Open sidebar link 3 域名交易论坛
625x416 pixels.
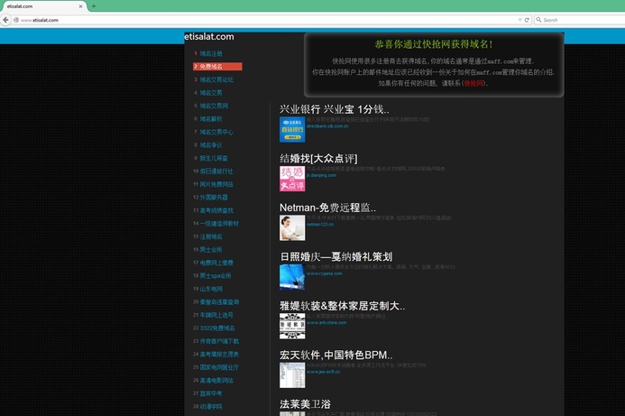(216, 79)
